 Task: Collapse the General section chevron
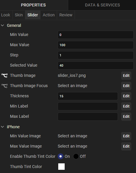[2, 25]
